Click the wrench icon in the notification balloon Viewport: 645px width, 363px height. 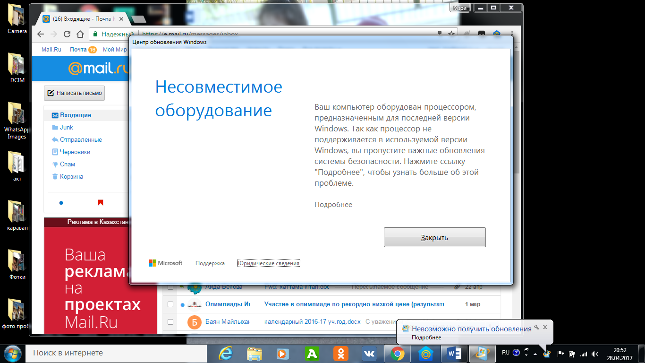pos(537,327)
